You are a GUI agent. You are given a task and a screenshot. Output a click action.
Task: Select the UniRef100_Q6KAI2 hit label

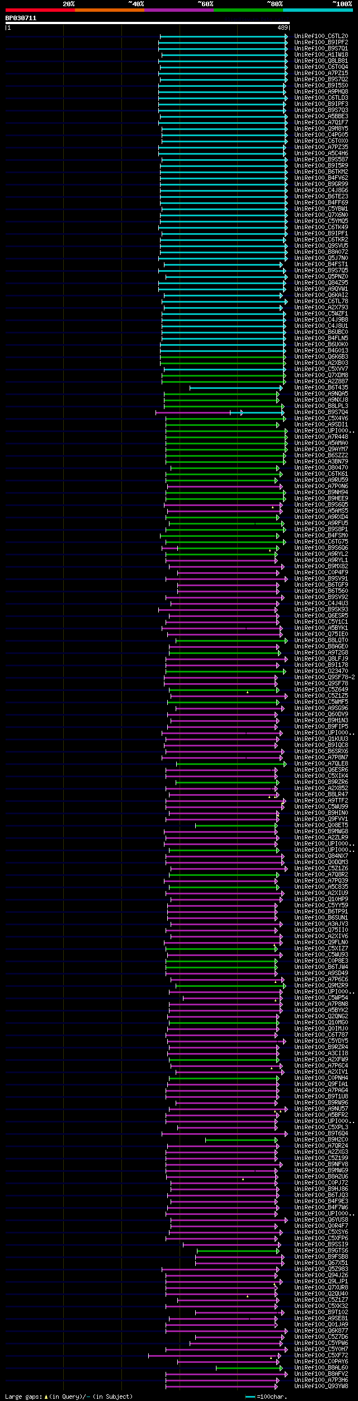point(321,295)
